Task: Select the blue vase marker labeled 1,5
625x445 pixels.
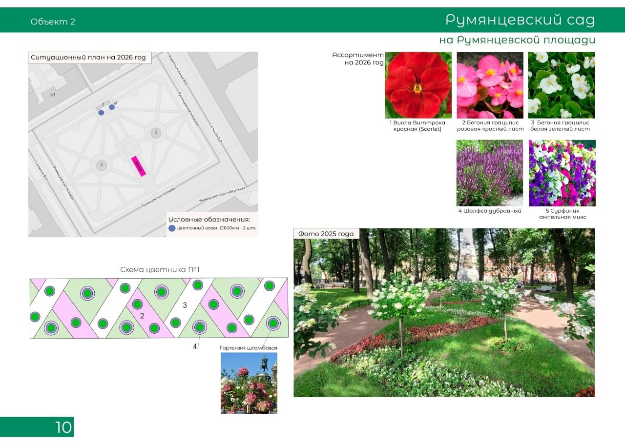Action: (112, 107)
